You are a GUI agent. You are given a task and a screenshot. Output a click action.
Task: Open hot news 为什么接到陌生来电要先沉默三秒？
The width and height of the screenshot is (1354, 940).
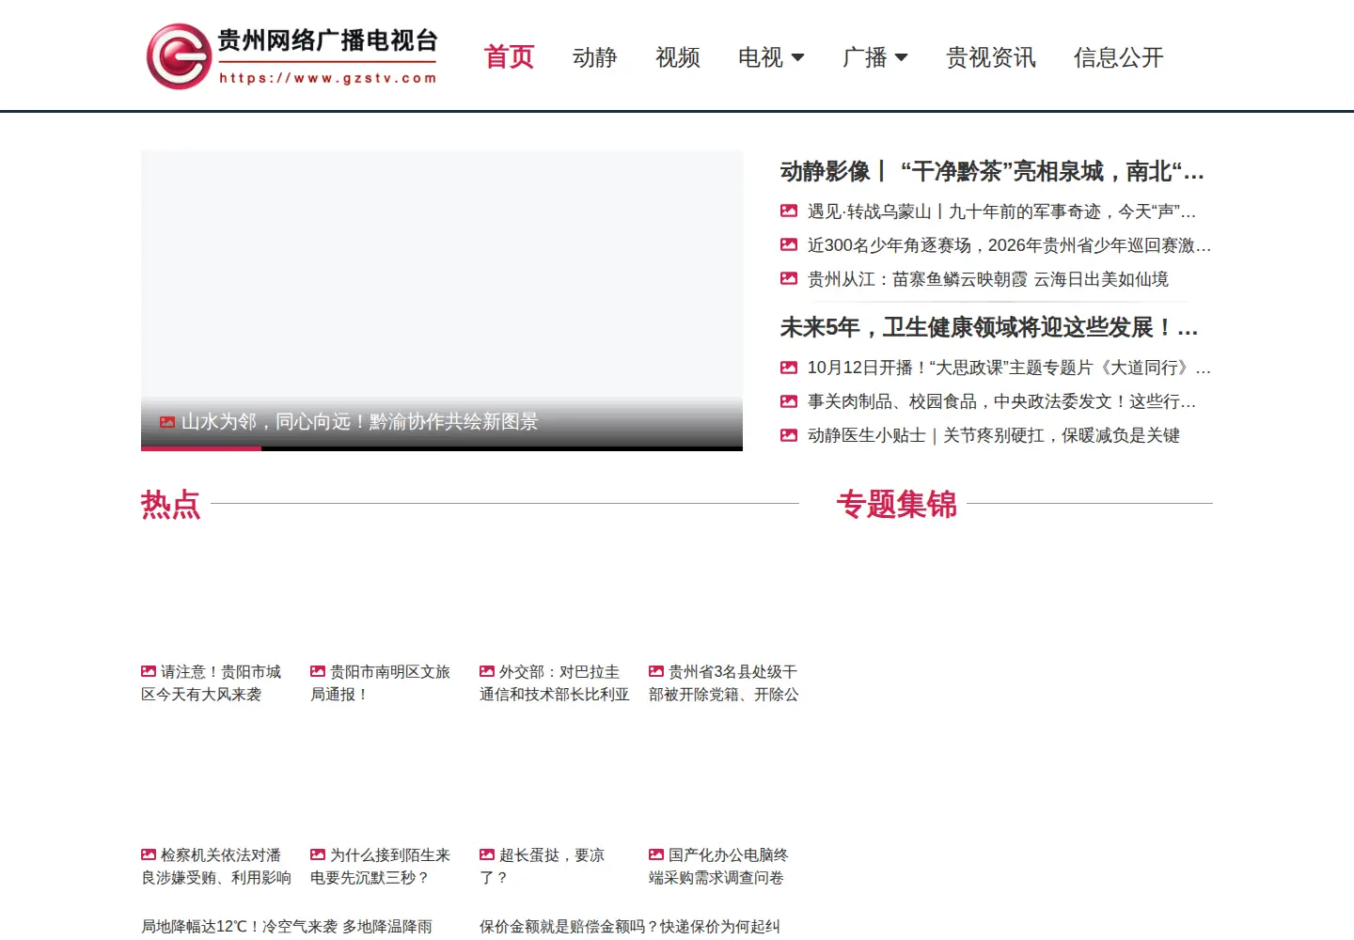(x=381, y=867)
